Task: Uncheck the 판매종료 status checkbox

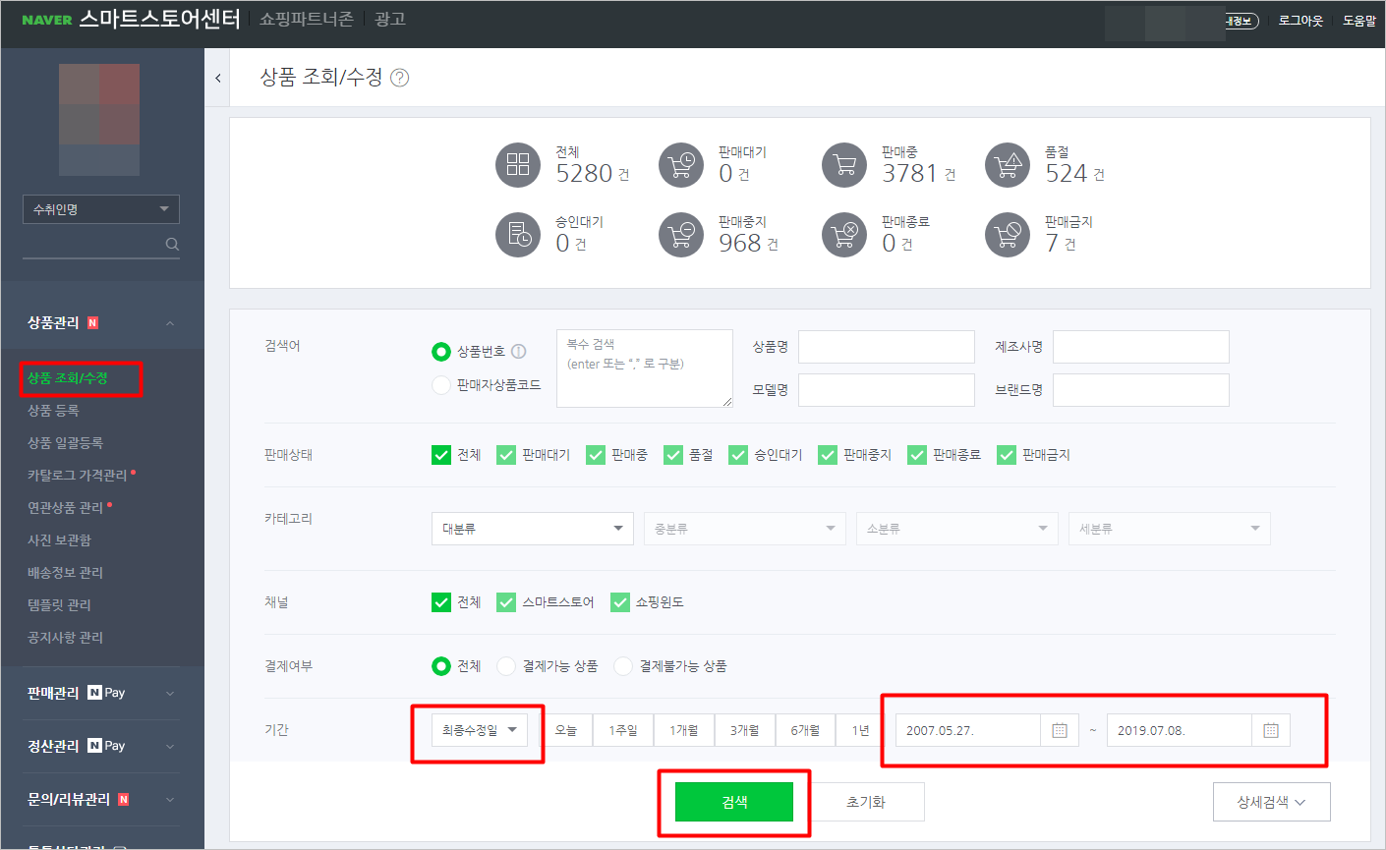Action: tap(917, 455)
